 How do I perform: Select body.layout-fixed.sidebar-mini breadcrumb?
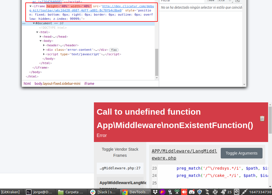tap(57, 83)
